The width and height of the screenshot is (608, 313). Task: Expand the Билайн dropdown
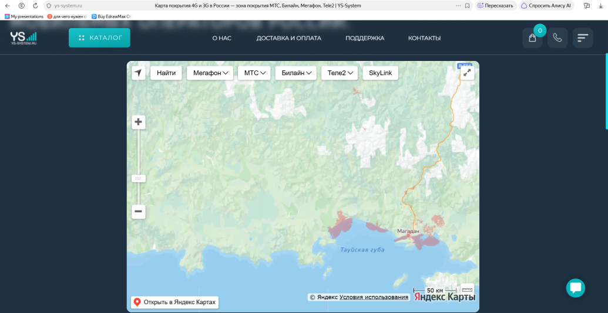click(295, 73)
